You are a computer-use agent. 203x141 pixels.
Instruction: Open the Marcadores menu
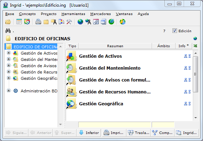pyautogui.click(x=100, y=14)
